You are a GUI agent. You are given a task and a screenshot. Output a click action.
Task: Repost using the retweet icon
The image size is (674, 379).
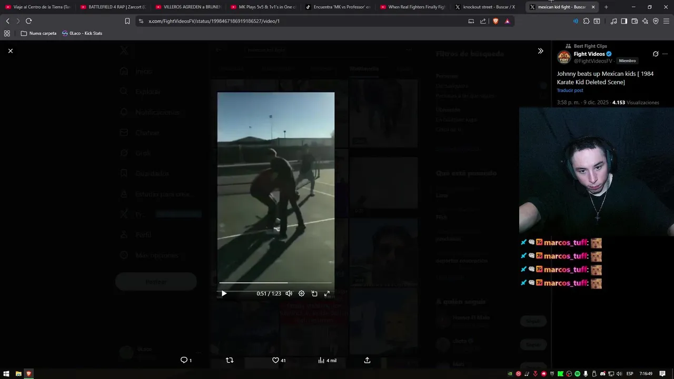click(x=230, y=360)
